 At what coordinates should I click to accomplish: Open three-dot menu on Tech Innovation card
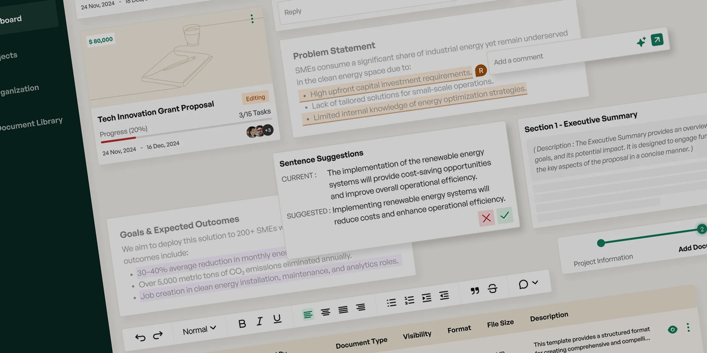252,19
